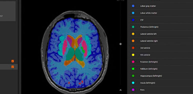This screenshot has height=94, width=193.
Task: Choose the Pallidum color dot
Action: [133, 69]
